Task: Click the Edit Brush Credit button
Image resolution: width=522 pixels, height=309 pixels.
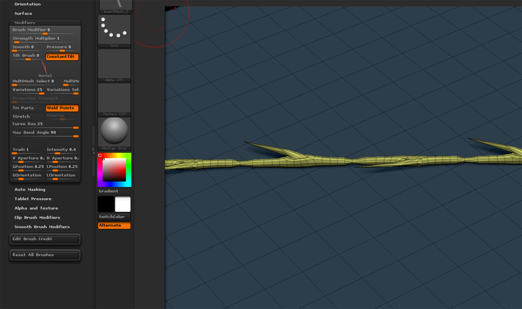Action: click(x=45, y=239)
